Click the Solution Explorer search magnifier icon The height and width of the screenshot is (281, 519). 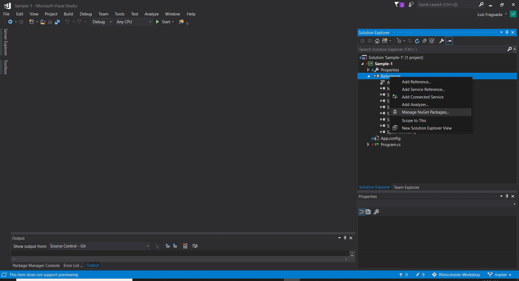[x=510, y=49]
